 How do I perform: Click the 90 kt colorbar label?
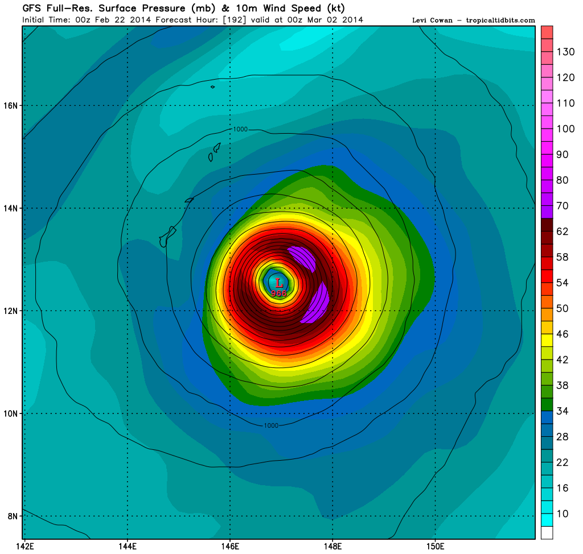(x=563, y=155)
